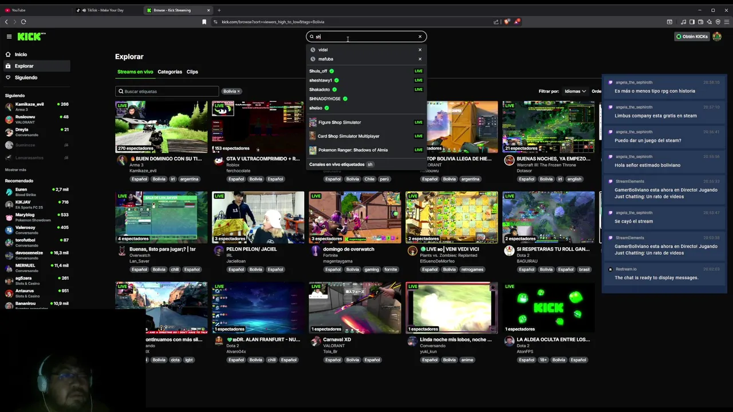The height and width of the screenshot is (412, 733).
Task: Open the Carnaval XD VALORANT stream thumbnail
Action: [x=355, y=308]
